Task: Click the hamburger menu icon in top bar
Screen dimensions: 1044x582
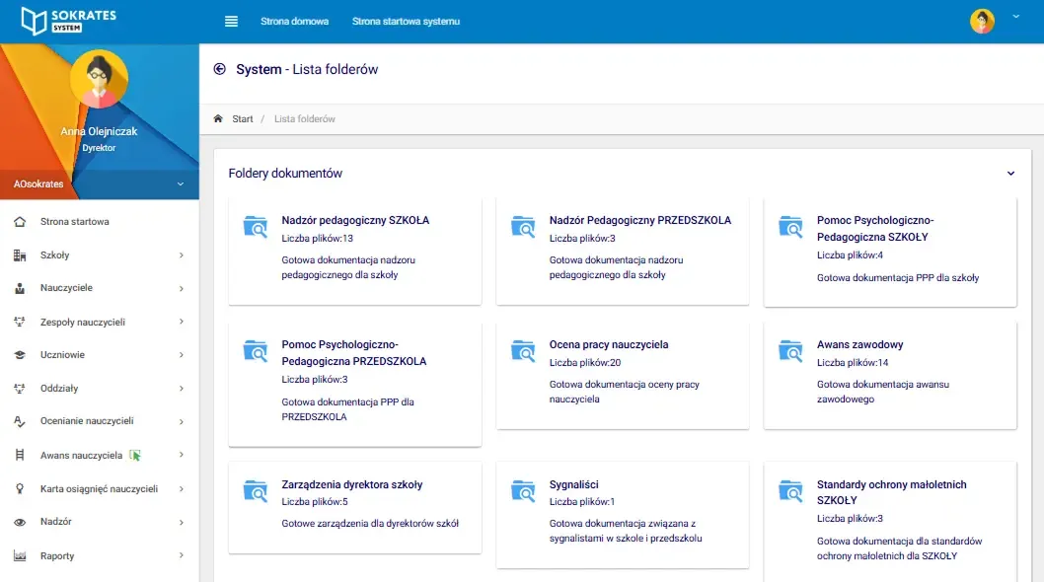Action: 231,22
